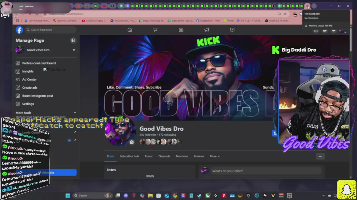This screenshot has width=357, height=200.
Task: Switch to the About tab
Action: tap(148, 156)
